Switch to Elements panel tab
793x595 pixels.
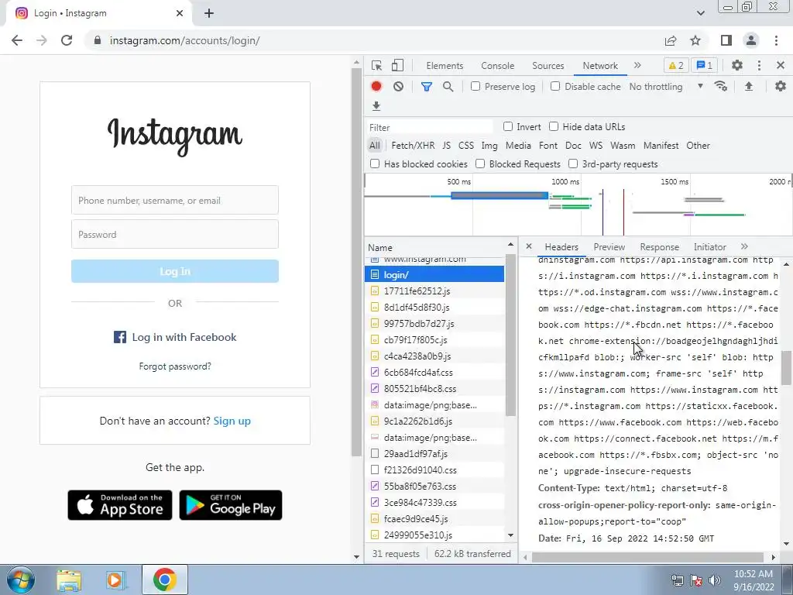point(445,66)
